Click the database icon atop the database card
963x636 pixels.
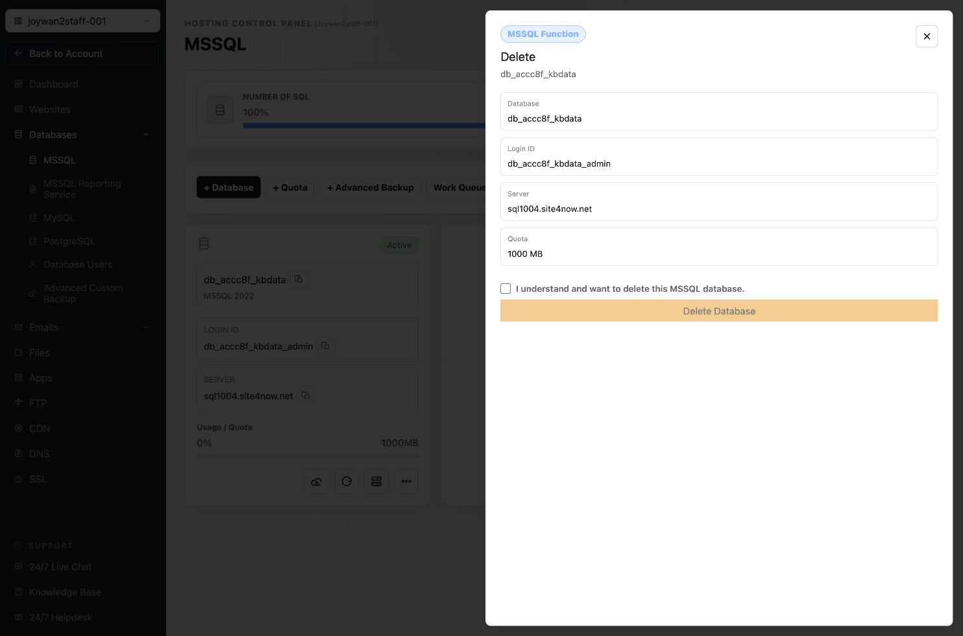(x=204, y=244)
